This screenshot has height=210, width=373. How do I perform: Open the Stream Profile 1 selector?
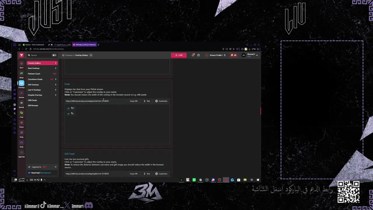pos(216,55)
